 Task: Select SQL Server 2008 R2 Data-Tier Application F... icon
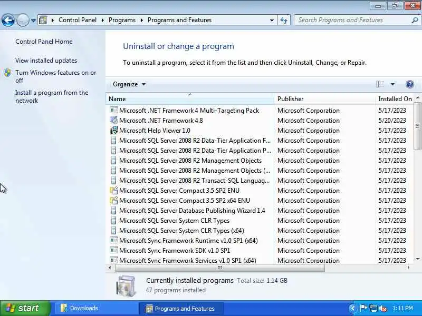(114, 141)
